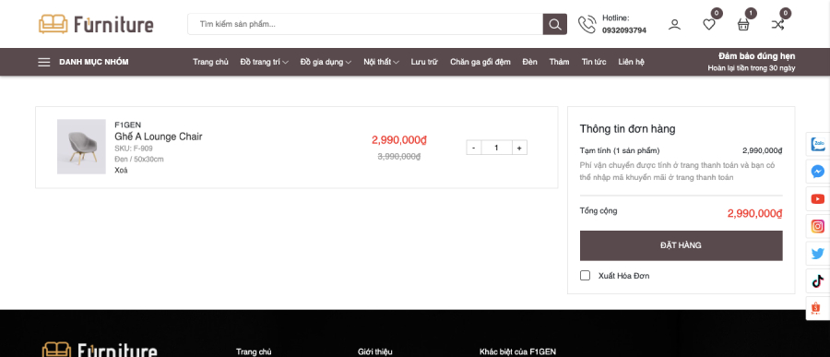Open the Messenger chat icon
Image resolution: width=830 pixels, height=357 pixels.
pos(818,172)
